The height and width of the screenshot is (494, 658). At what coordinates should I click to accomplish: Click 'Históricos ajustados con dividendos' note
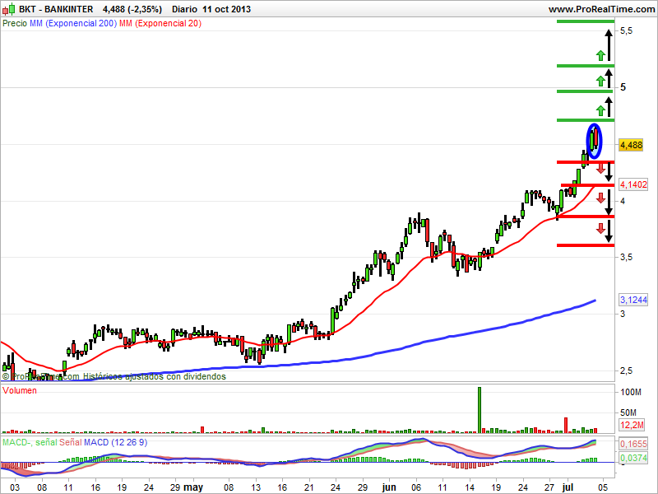pyautogui.click(x=154, y=377)
